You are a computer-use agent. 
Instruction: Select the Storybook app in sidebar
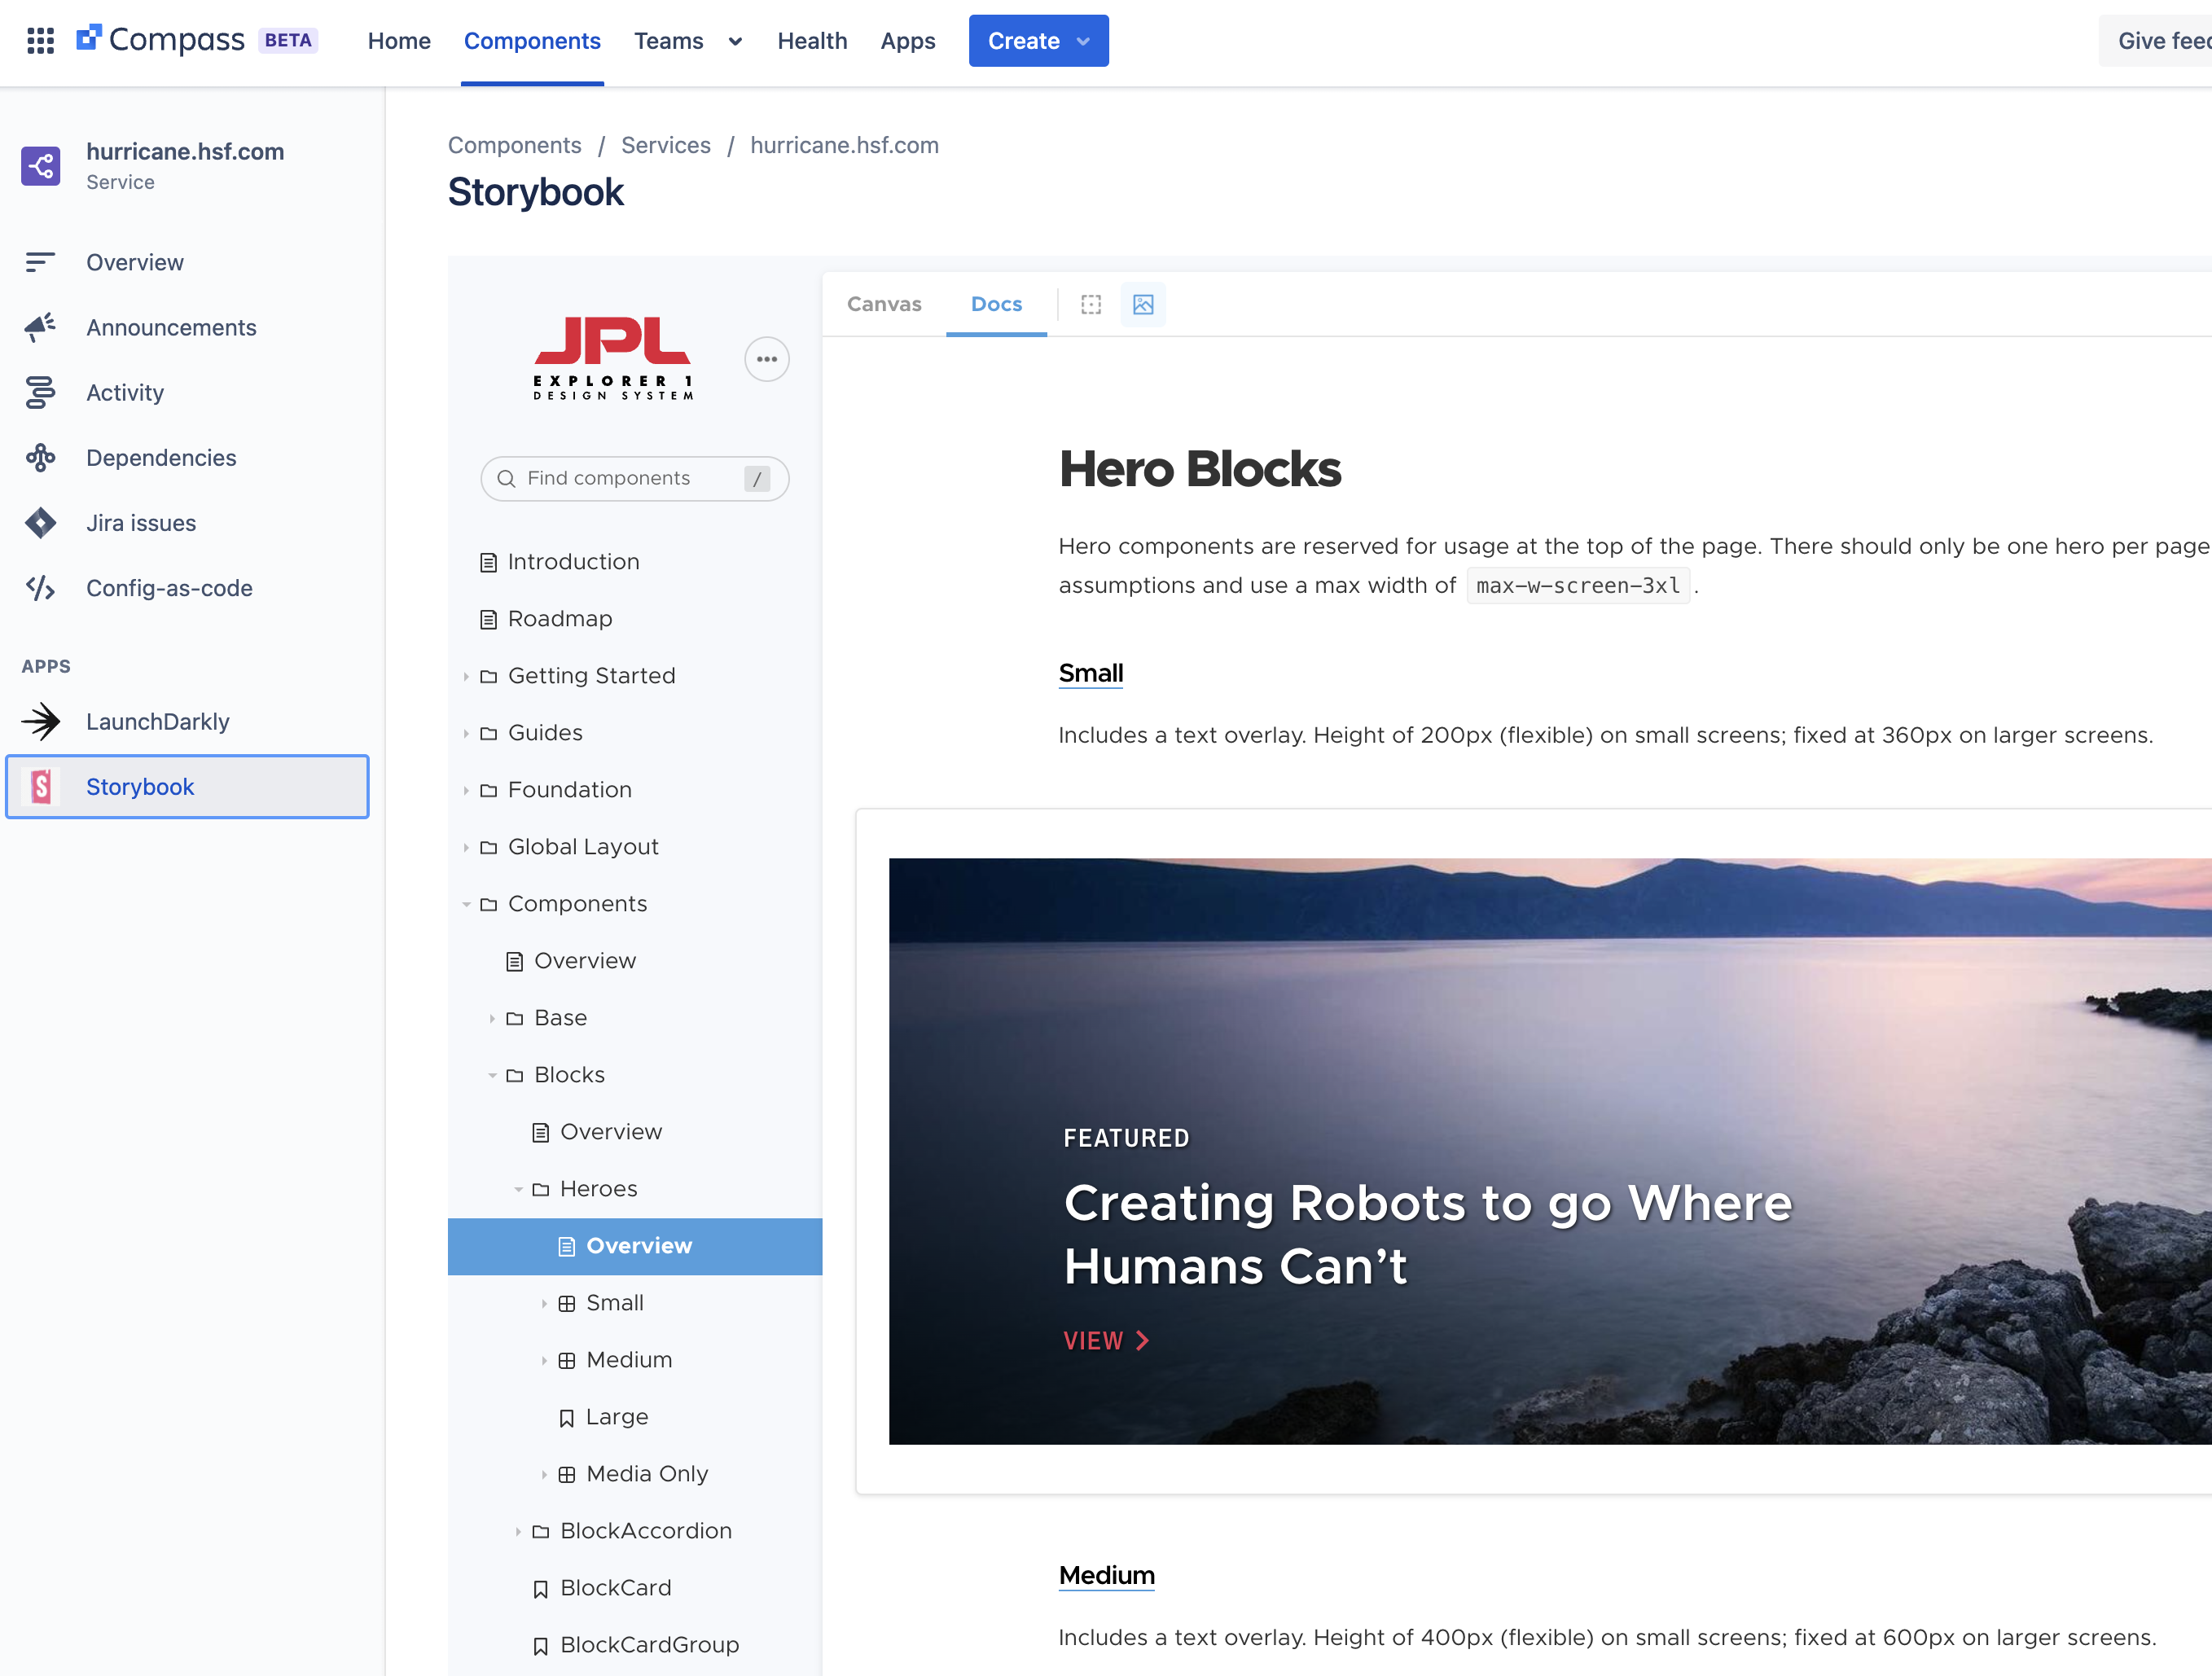pos(187,786)
